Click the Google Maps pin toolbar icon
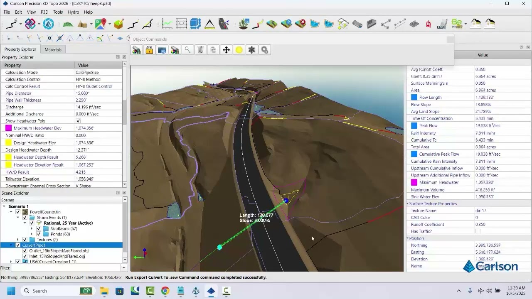The height and width of the screenshot is (299, 532). click(100, 24)
